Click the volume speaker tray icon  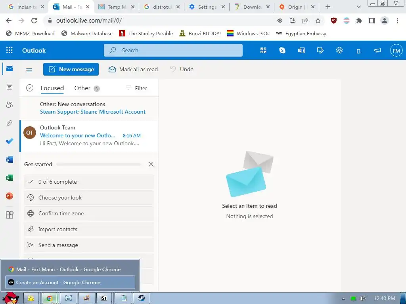click(362, 298)
